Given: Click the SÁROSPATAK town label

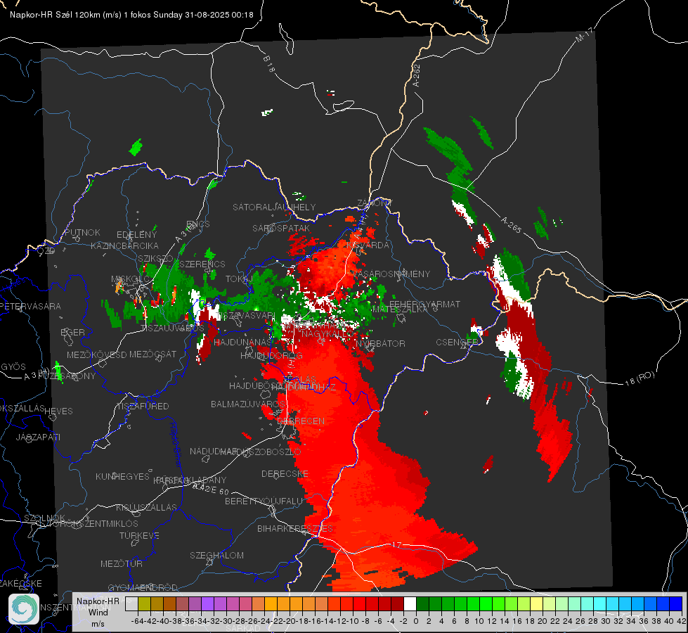Looking at the screenshot, I should point(281,228).
